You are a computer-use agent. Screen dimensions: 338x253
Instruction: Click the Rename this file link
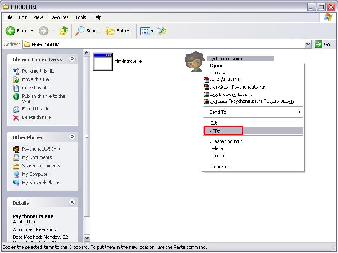(x=38, y=71)
